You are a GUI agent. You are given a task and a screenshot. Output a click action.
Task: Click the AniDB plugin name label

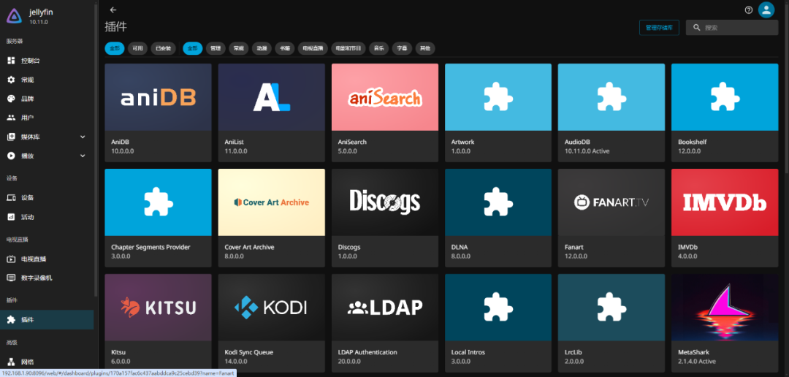(121, 142)
